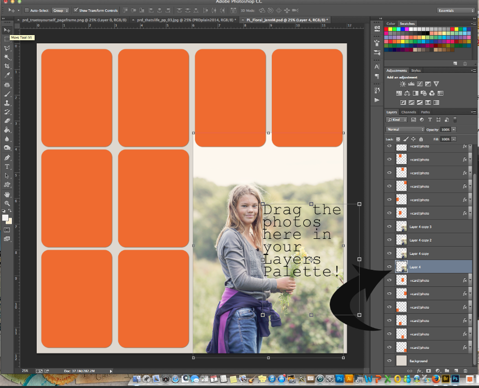Select the Horizontal Type tool
Image resolution: width=479 pixels, height=388 pixels.
7,167
